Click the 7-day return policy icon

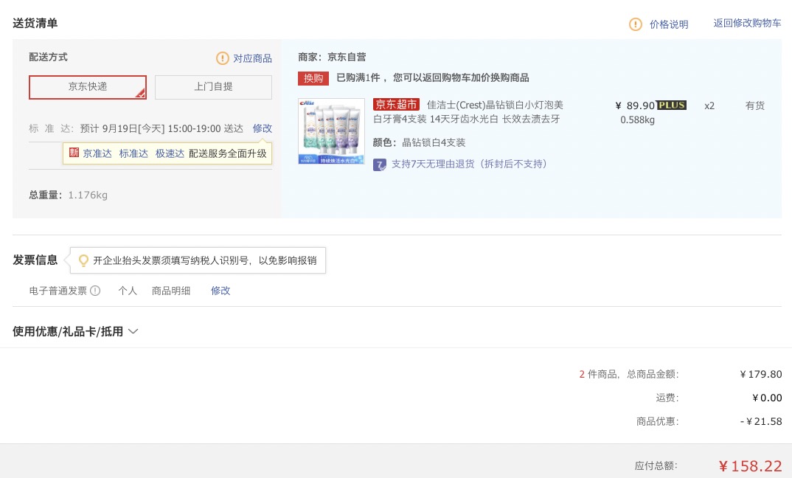(x=379, y=164)
